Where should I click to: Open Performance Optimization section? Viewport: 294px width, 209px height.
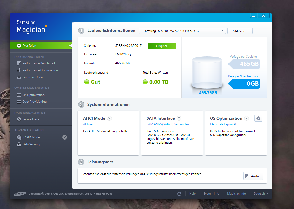[40, 70]
